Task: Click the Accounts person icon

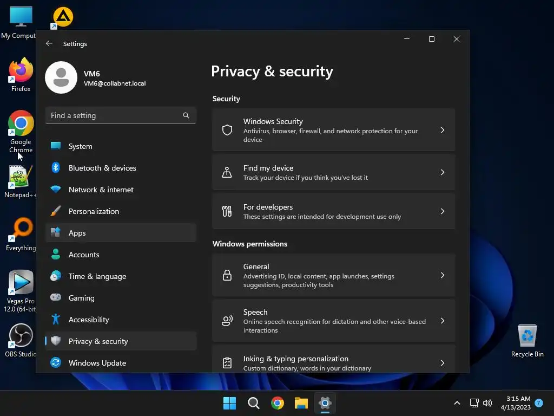Action: [x=56, y=254]
